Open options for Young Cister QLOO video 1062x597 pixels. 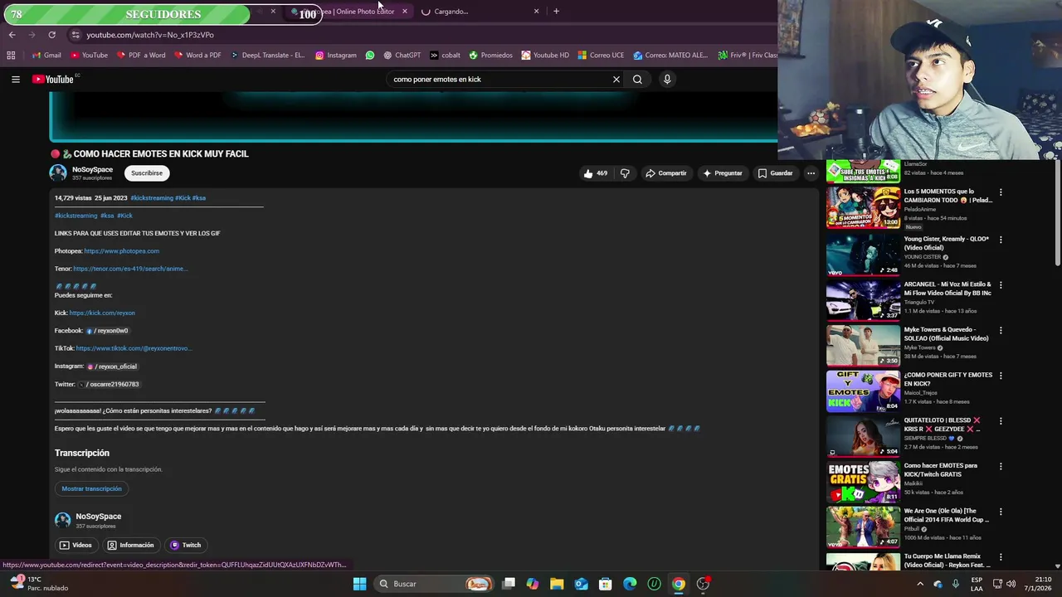(1001, 240)
